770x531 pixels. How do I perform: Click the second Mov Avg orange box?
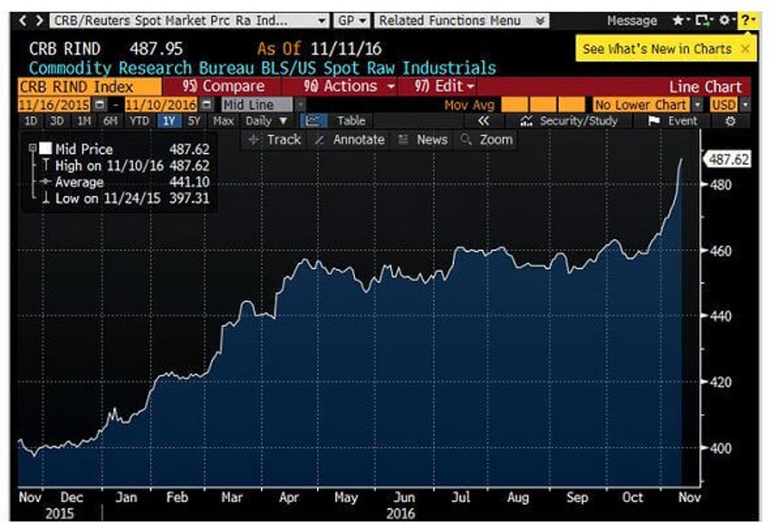tap(543, 104)
